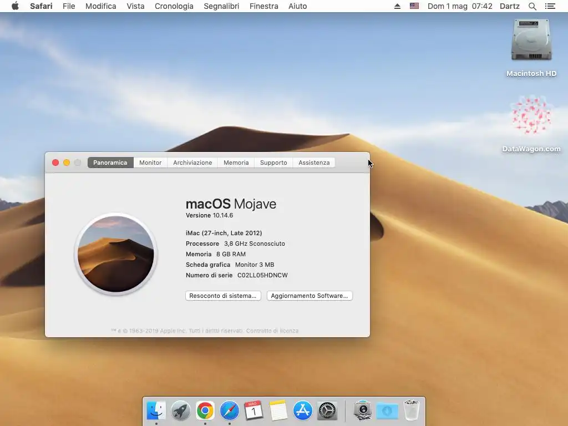Minimize the About This Mac window

67,163
